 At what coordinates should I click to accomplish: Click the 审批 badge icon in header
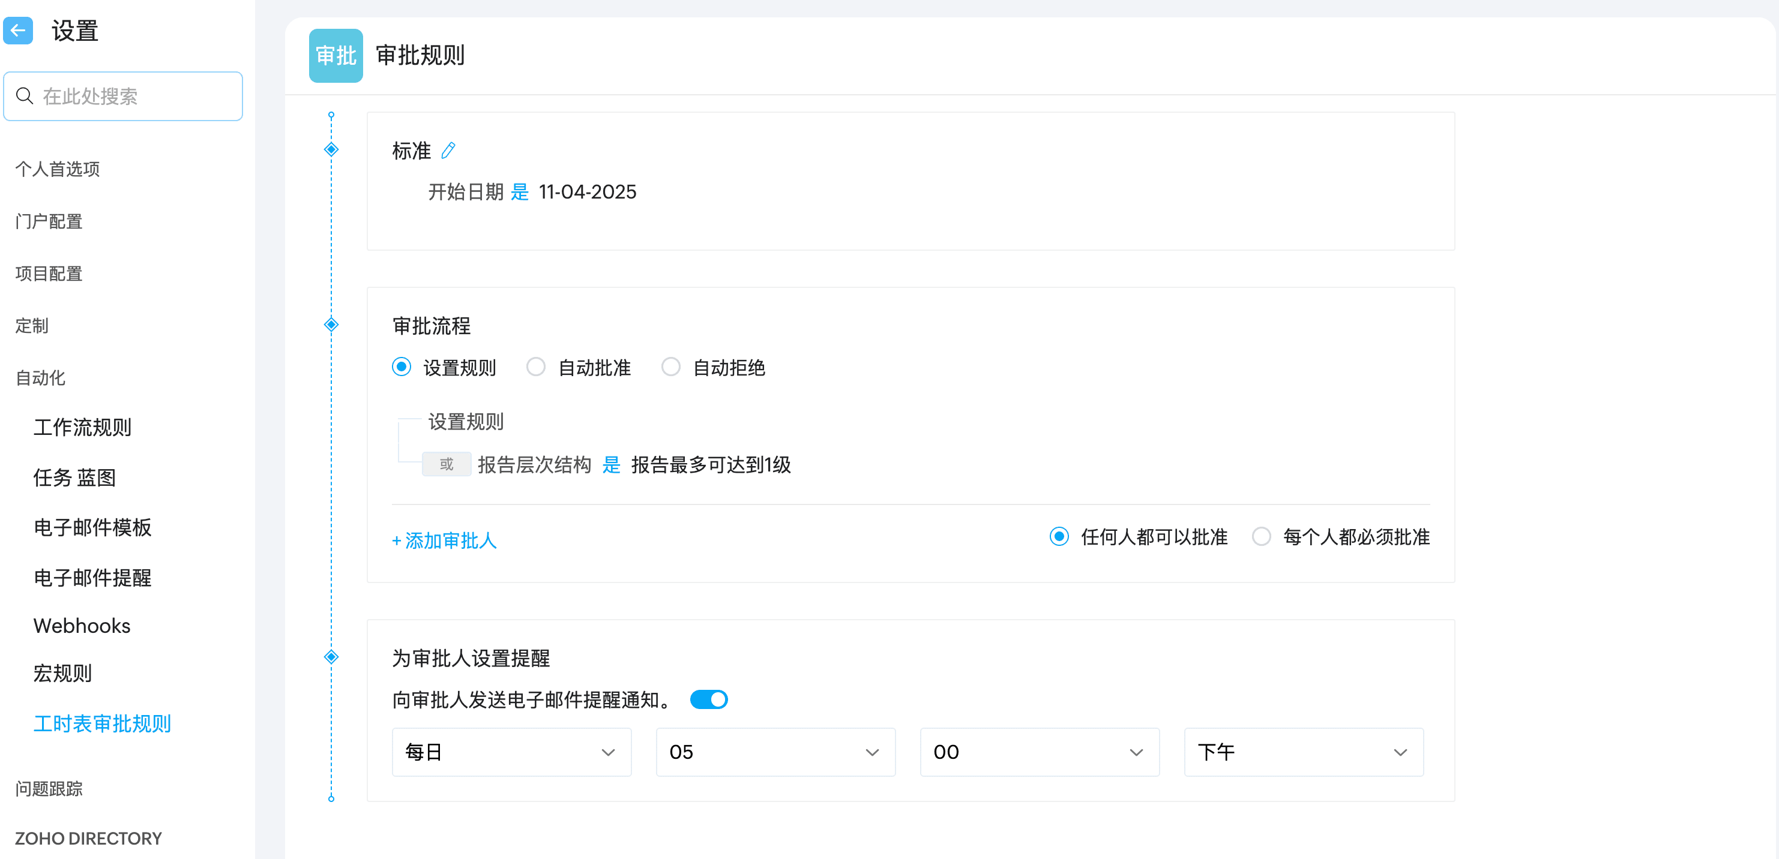point(336,55)
